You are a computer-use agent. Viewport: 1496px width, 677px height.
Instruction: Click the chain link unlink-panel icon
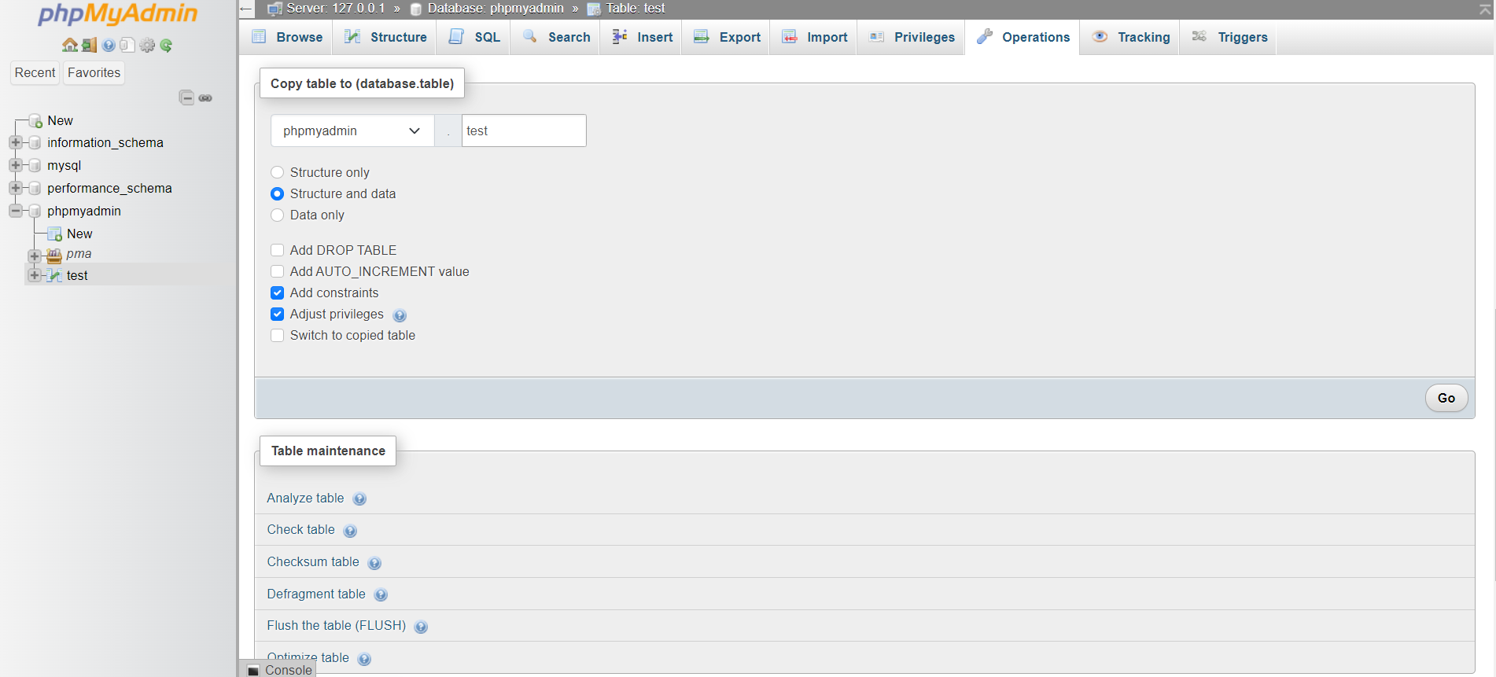205,98
